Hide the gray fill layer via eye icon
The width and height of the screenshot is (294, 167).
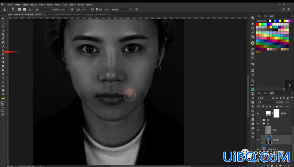(258, 130)
